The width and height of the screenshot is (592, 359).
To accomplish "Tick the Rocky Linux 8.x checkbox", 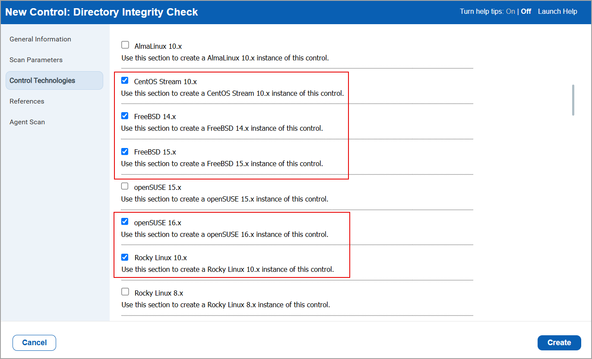I will coord(125,292).
